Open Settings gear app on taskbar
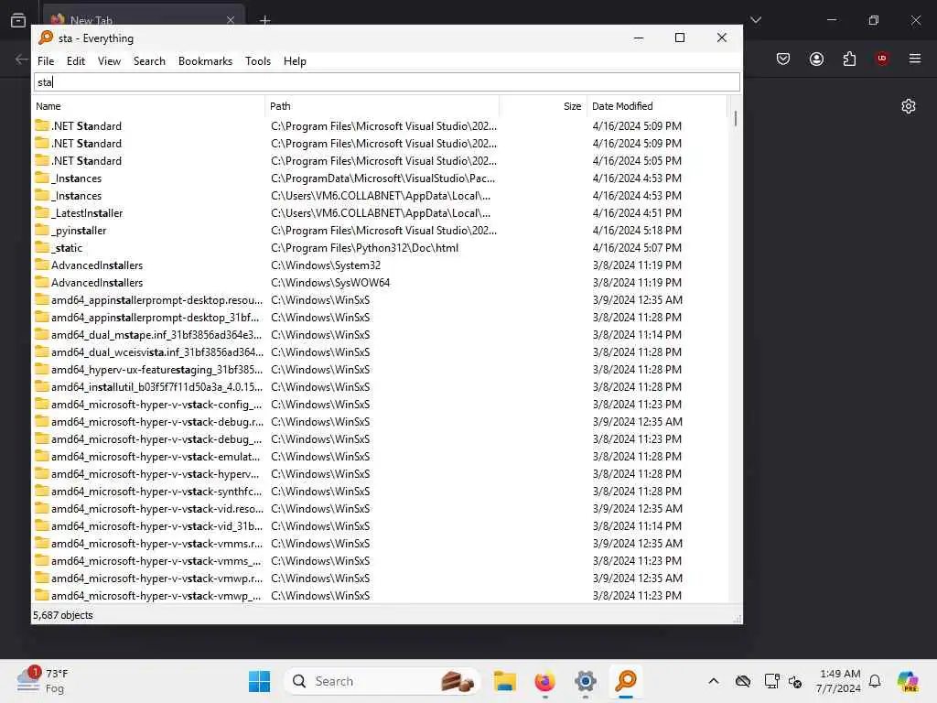The width and height of the screenshot is (937, 703). coord(586,681)
